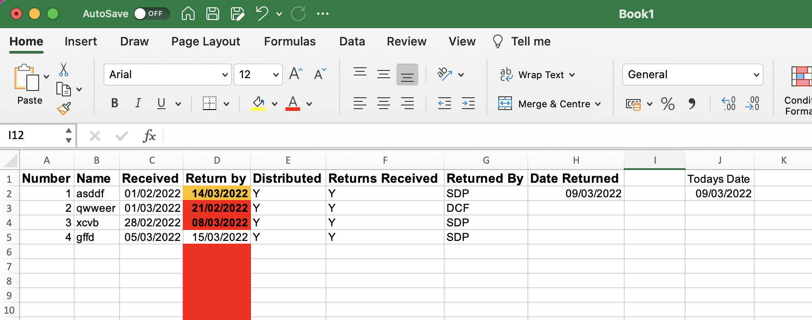Click the Percent Style icon
This screenshot has width=812, height=320.
667,104
